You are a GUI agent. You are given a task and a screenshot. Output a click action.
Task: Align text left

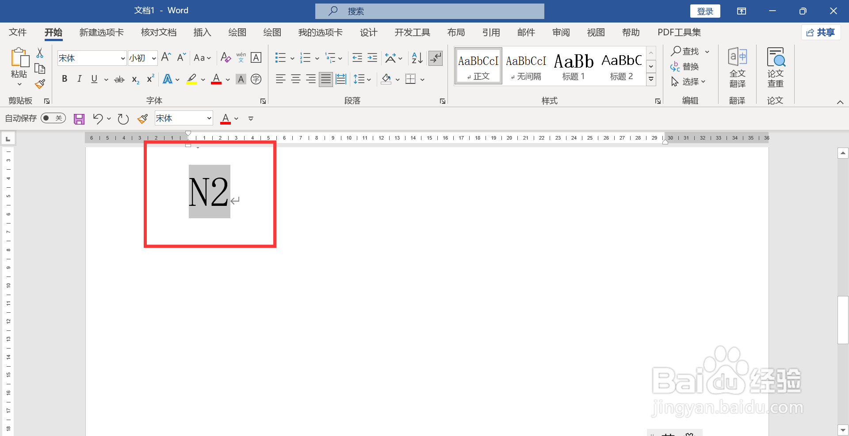(x=280, y=79)
